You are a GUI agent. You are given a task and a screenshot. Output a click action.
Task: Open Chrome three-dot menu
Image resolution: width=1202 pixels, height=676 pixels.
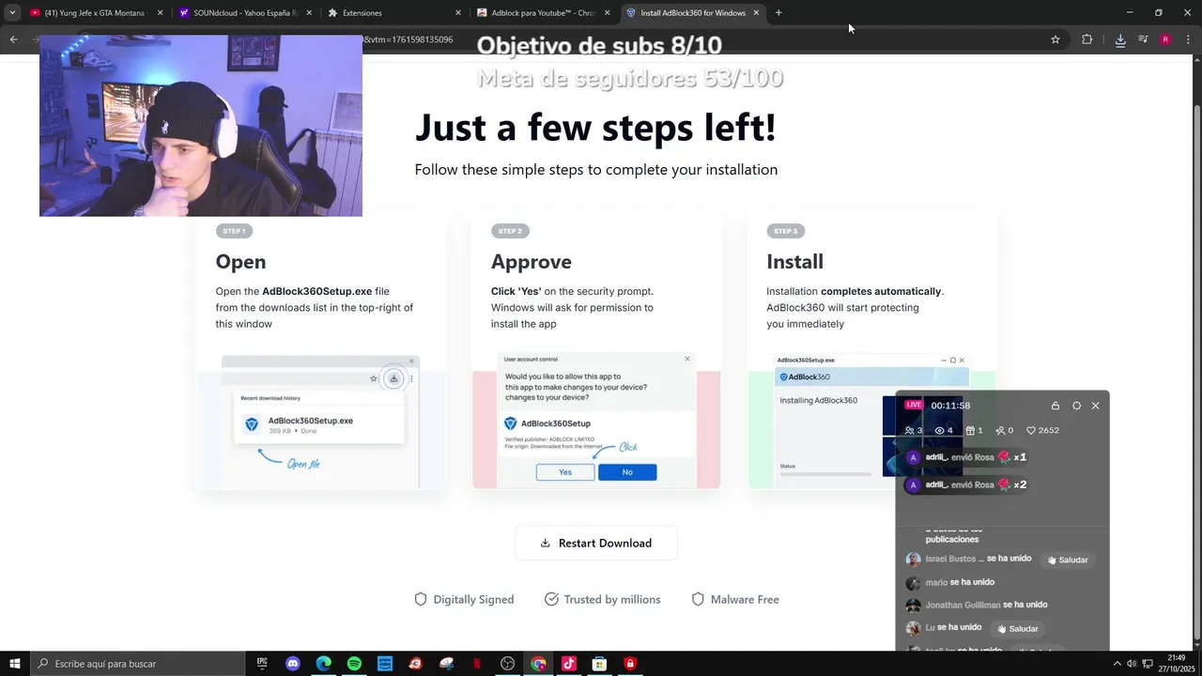tap(1188, 39)
